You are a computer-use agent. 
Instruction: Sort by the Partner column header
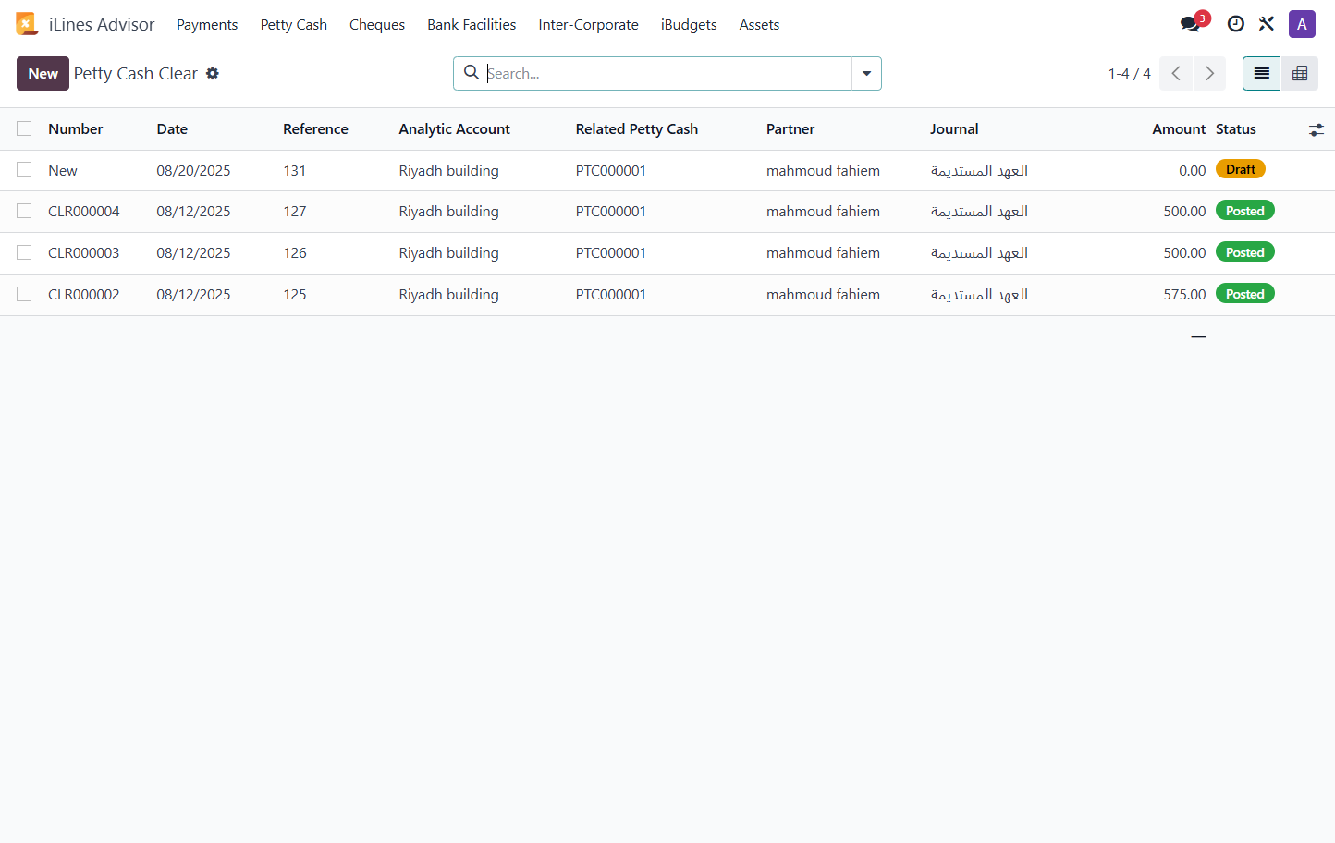click(x=790, y=129)
